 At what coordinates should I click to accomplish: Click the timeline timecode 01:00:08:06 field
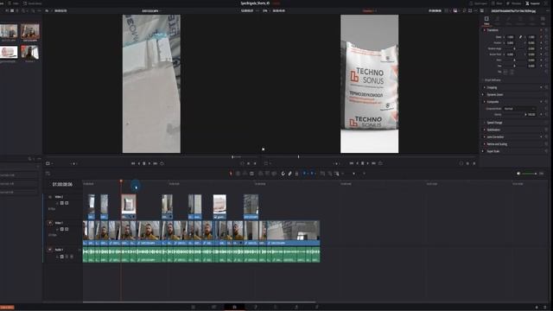(x=62, y=184)
